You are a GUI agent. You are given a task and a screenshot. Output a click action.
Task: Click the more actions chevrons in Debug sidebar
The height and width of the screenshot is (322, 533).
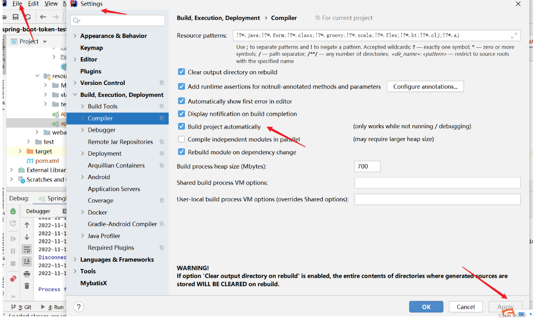pyautogui.click(x=13, y=296)
